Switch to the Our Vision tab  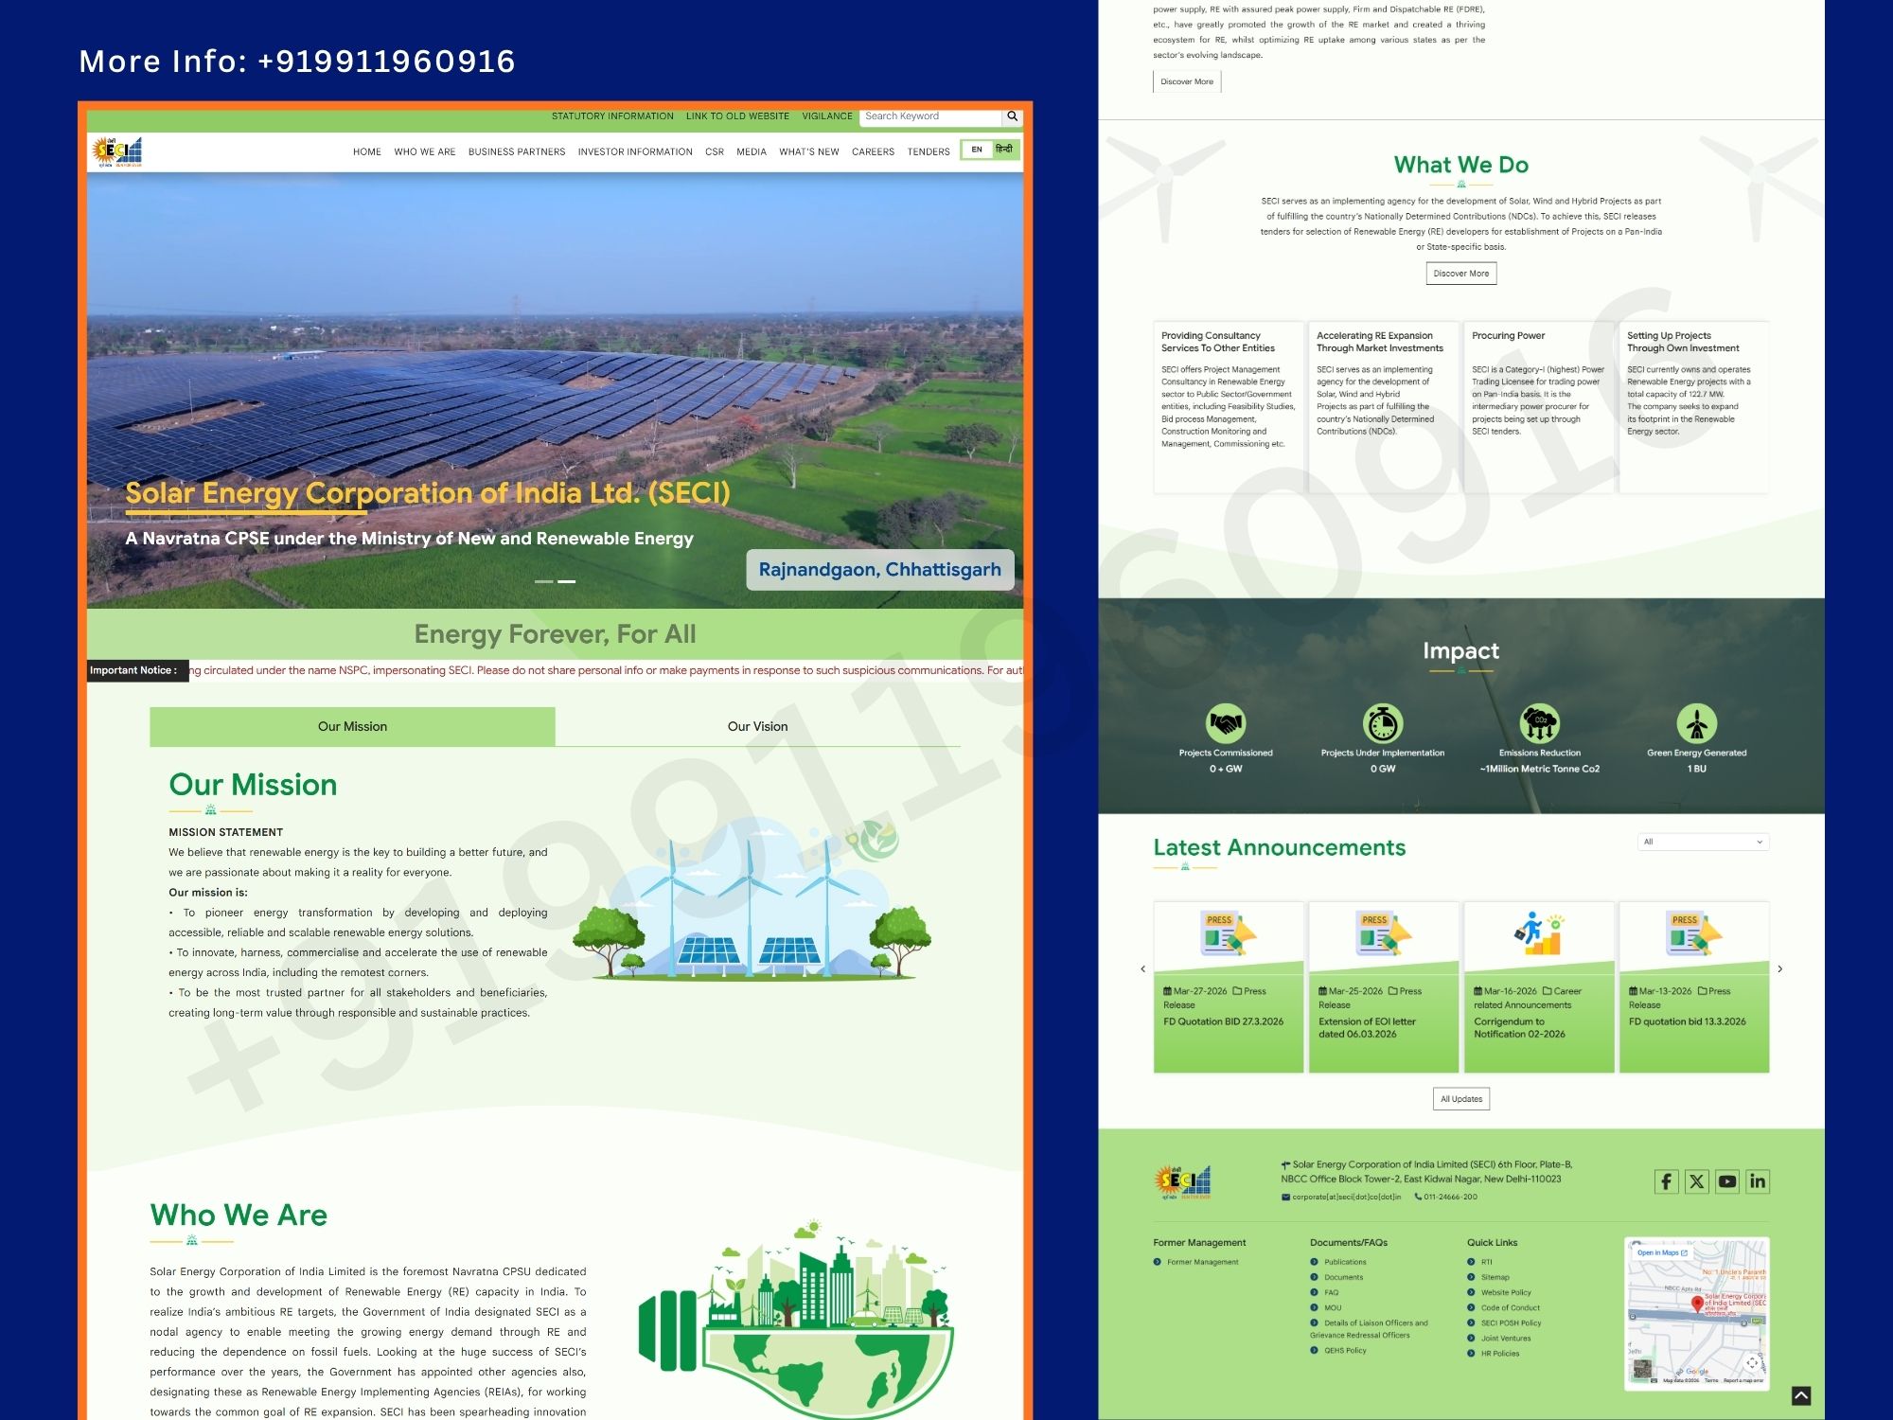pyautogui.click(x=756, y=726)
